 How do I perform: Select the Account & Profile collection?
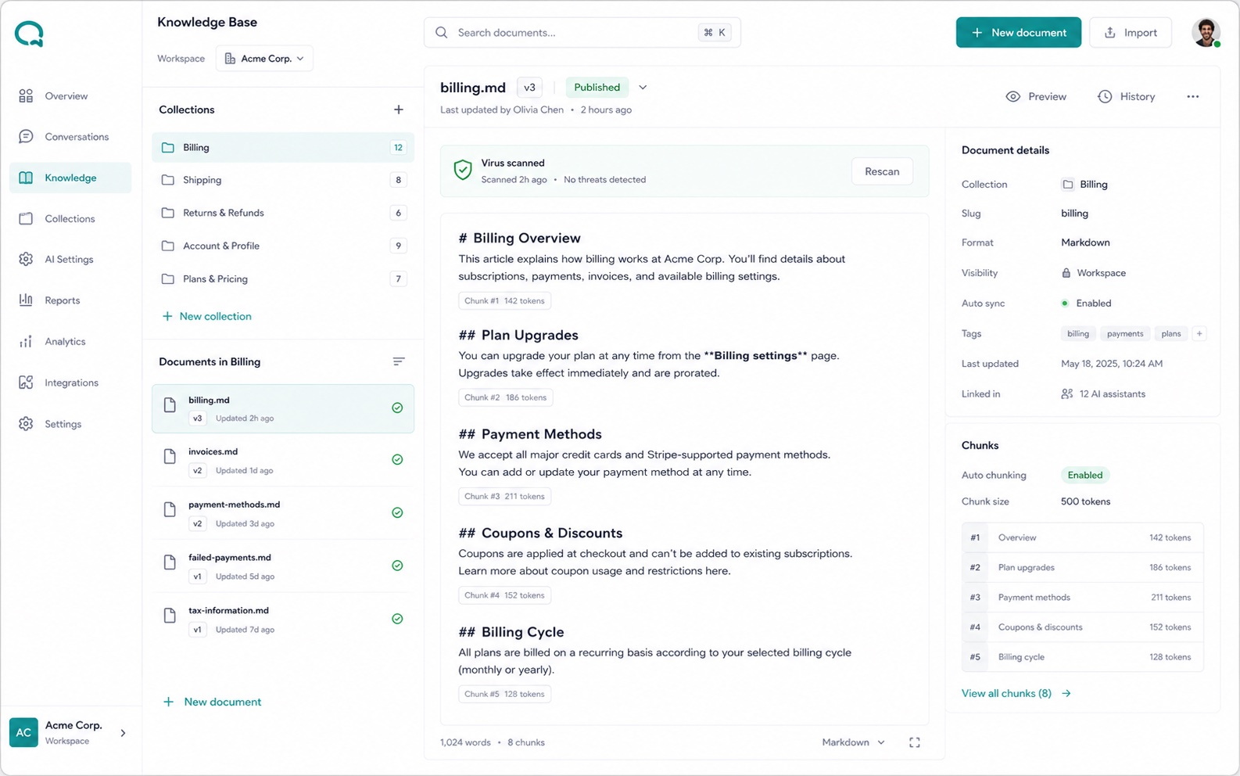pos(283,246)
